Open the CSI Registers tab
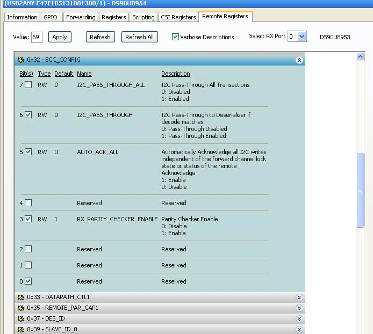 point(178,17)
